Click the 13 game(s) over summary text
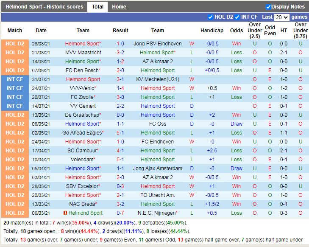This screenshot has height=247, width=309. (x=39, y=240)
